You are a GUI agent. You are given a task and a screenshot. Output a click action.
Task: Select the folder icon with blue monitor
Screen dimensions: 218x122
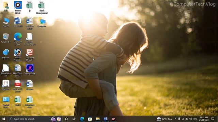pos(42,22)
